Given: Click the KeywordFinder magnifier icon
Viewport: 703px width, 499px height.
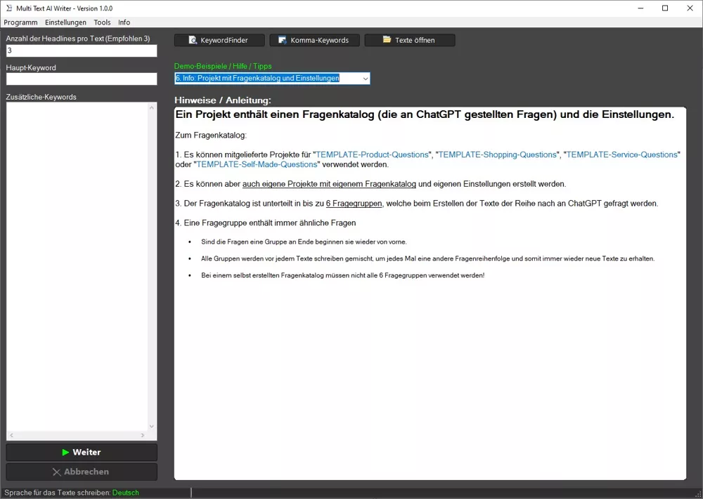Looking at the screenshot, I should (193, 40).
